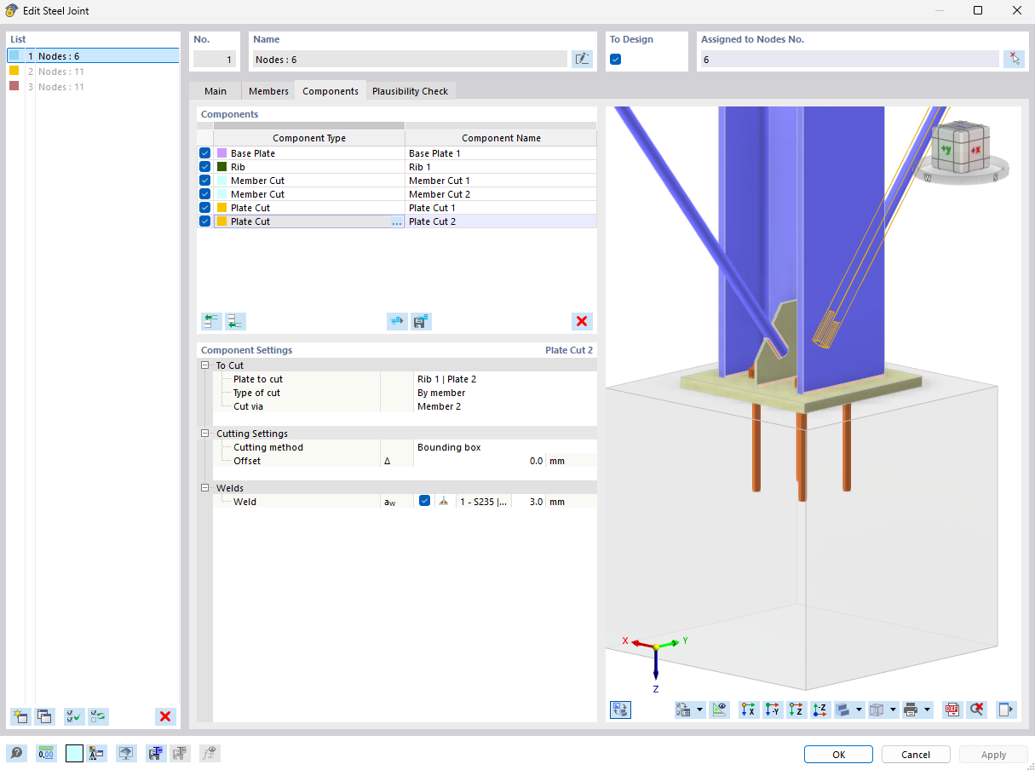Screen dimensions: 1035x770
Task: Click the help speech-bubble icon at bottom left
Action: (16, 754)
